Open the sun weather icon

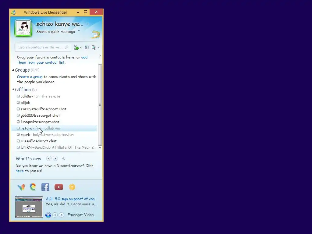72,187
